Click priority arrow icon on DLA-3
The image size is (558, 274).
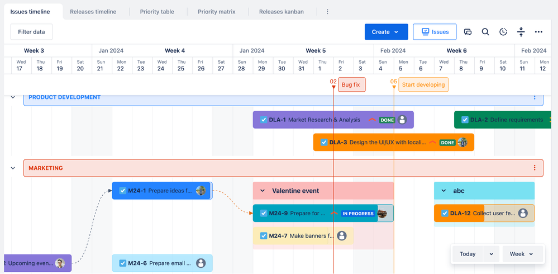pyautogui.click(x=432, y=142)
